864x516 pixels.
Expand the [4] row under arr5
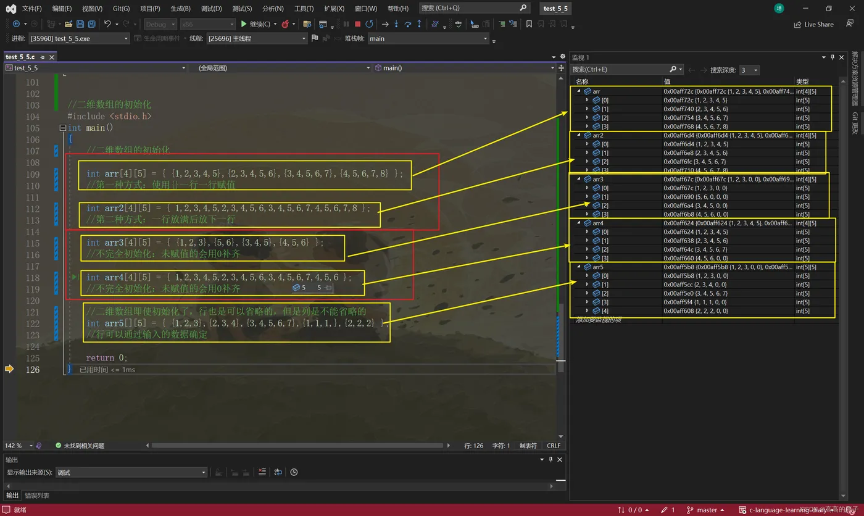pos(588,310)
